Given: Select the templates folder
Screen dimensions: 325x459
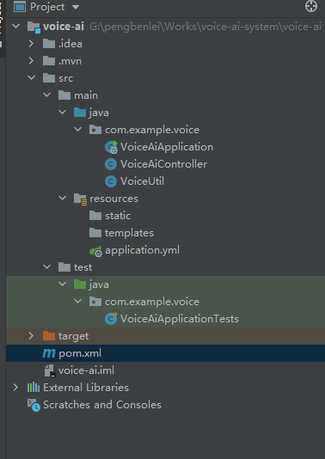Looking at the screenshot, I should coord(121,233).
